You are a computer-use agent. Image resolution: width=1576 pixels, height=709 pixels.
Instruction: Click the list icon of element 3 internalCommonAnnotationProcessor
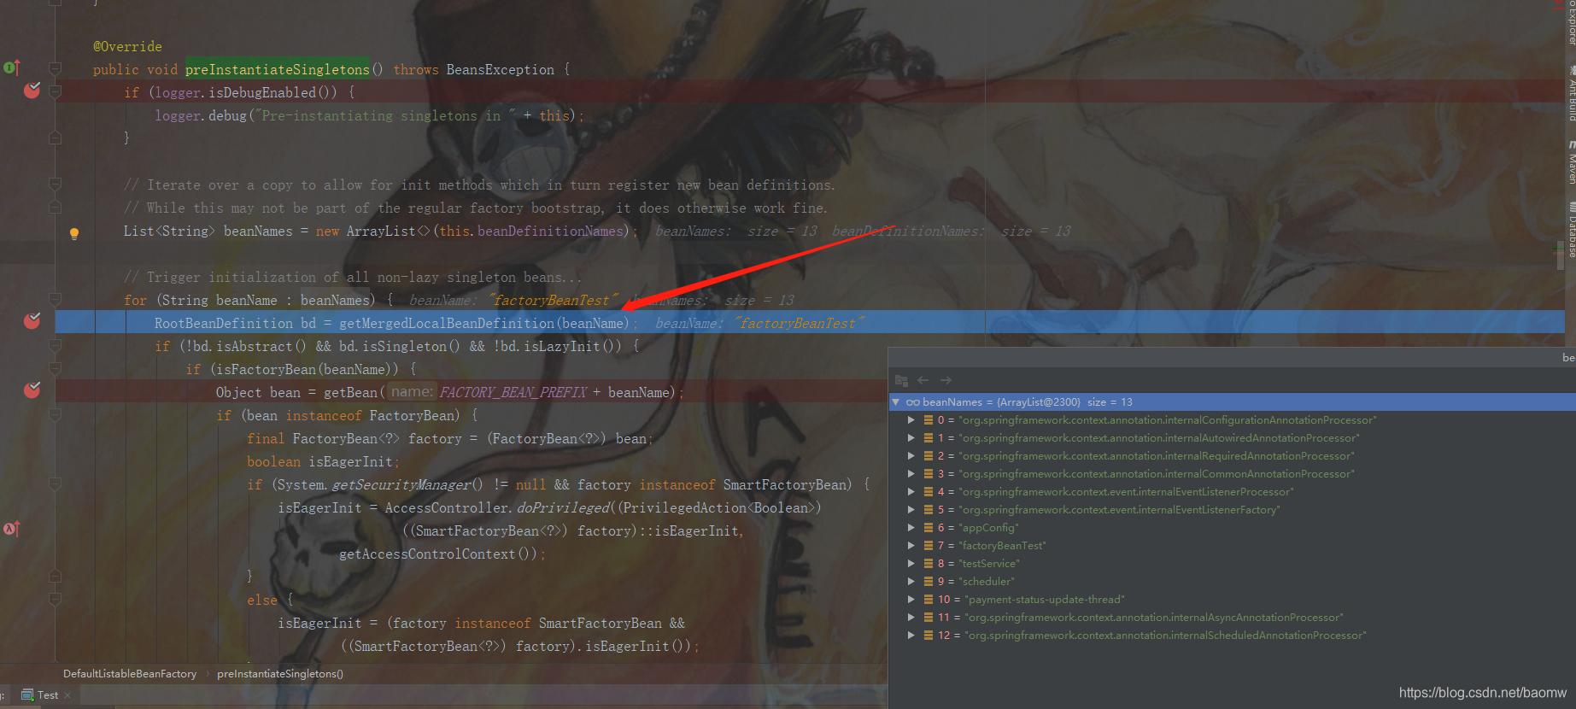coord(928,474)
